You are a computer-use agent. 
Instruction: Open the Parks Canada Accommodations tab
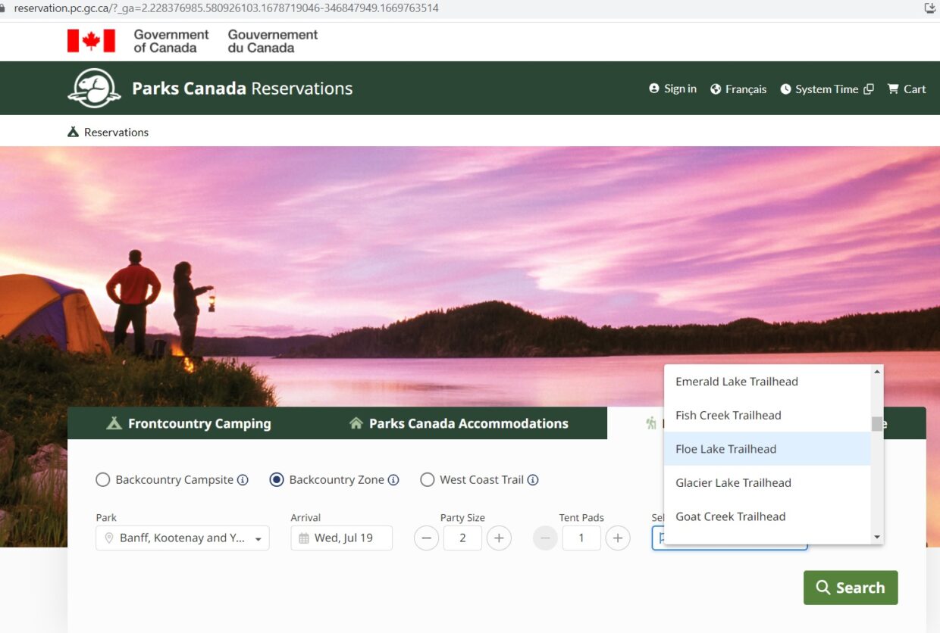tap(459, 423)
